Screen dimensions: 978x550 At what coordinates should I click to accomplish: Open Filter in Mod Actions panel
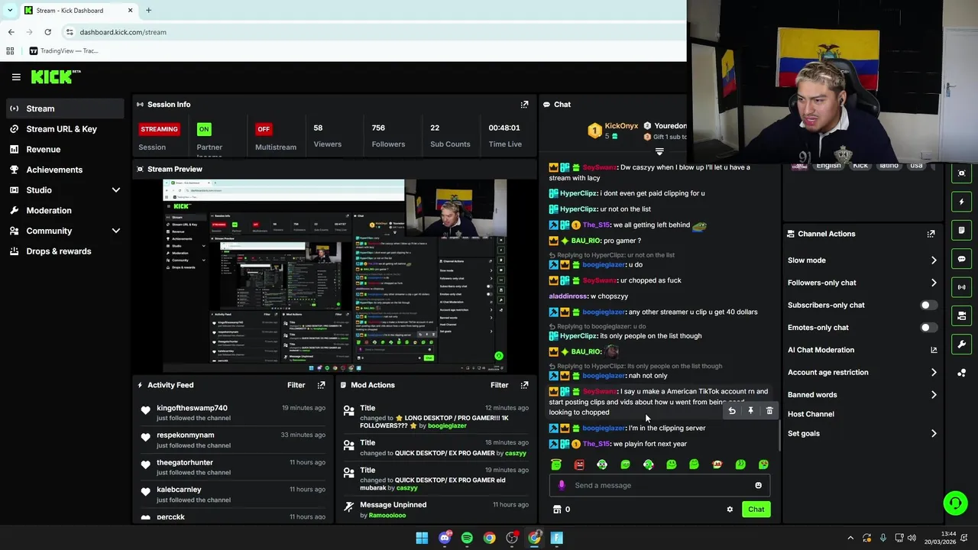click(x=499, y=385)
